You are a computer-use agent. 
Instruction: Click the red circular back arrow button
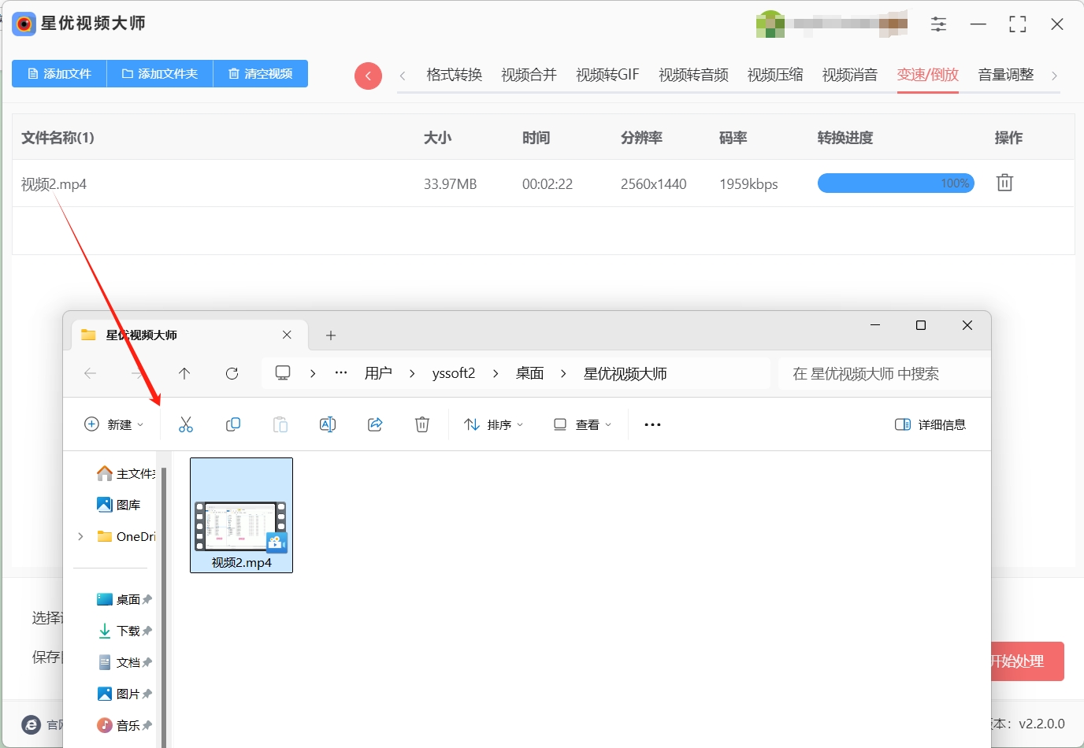[368, 76]
